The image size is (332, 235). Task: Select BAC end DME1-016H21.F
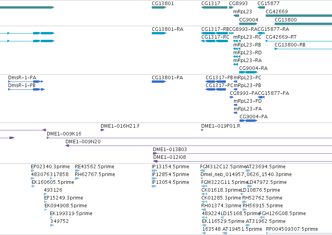pyautogui.click(x=103, y=130)
